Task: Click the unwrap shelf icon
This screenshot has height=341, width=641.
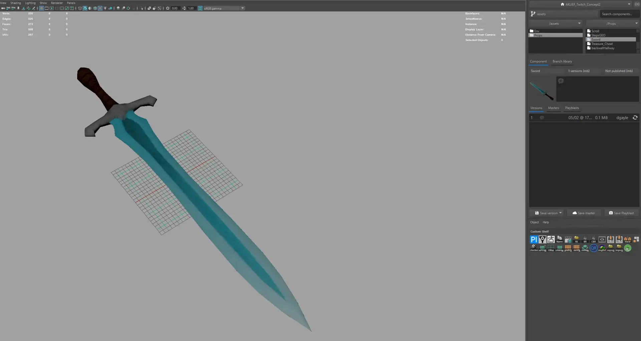Action: click(x=559, y=248)
